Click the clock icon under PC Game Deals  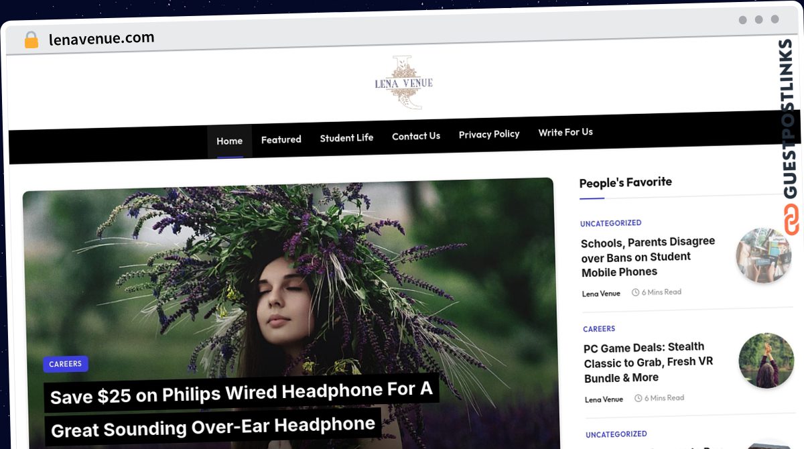[638, 398]
